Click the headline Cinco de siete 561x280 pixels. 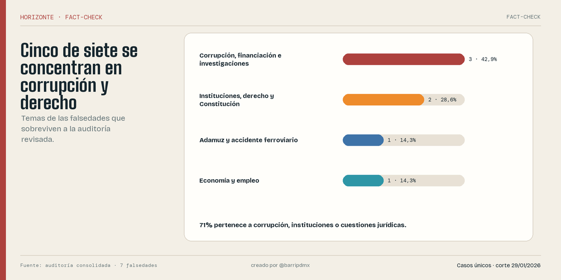tap(79, 77)
